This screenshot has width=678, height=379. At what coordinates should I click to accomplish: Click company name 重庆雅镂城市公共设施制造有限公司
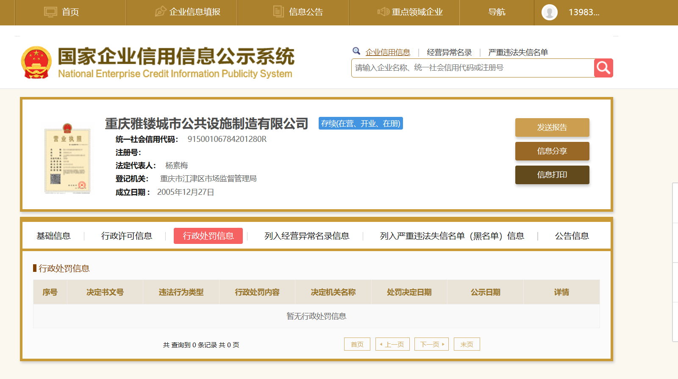click(x=207, y=124)
